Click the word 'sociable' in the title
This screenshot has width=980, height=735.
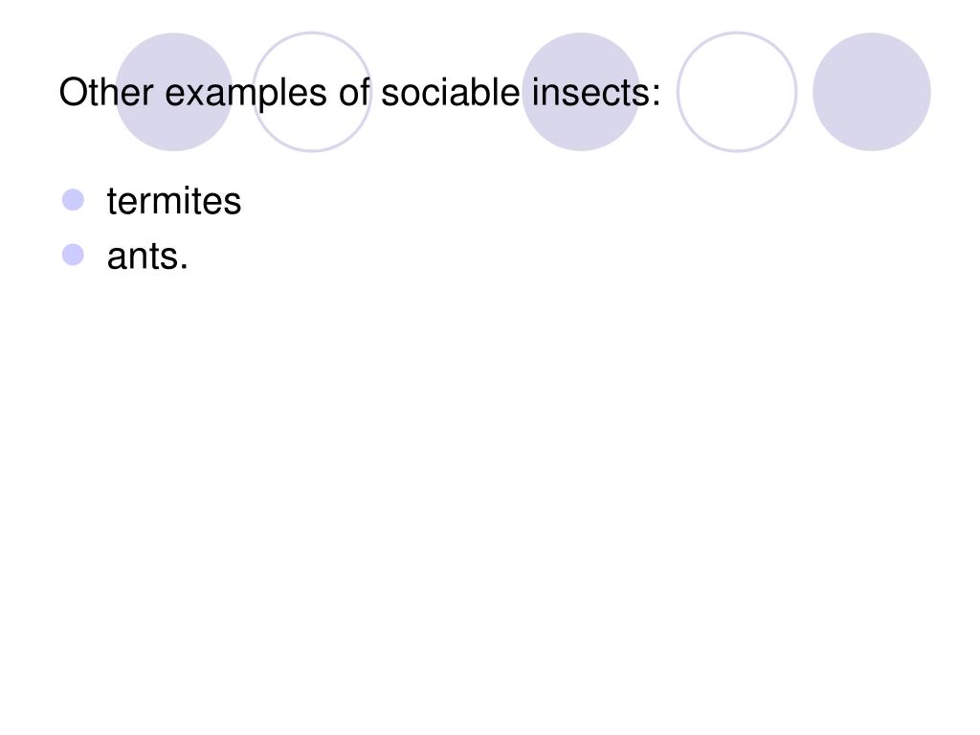coord(450,93)
